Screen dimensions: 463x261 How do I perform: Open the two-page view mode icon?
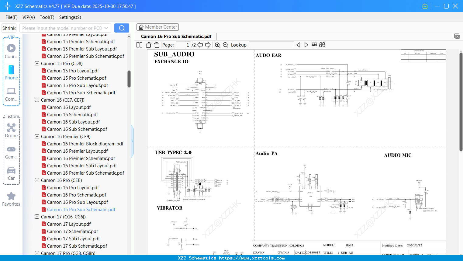(139, 45)
